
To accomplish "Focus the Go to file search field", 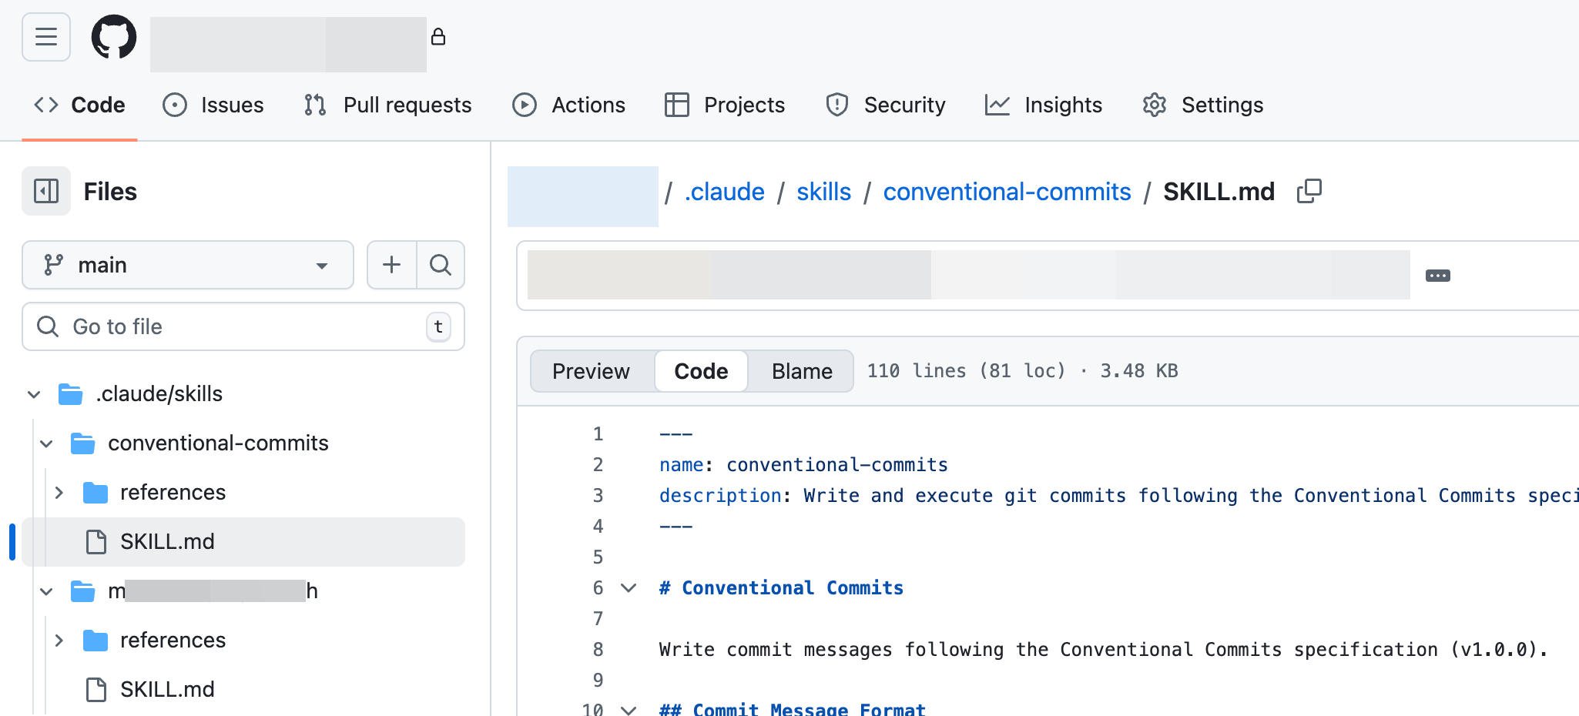I will click(243, 326).
